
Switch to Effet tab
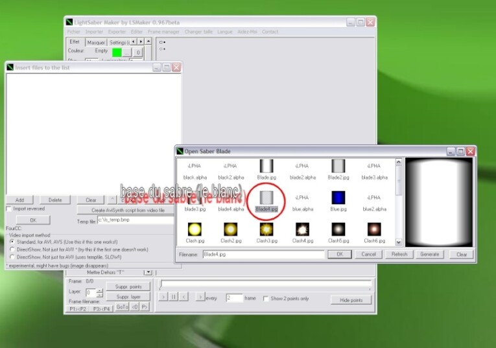(75, 41)
